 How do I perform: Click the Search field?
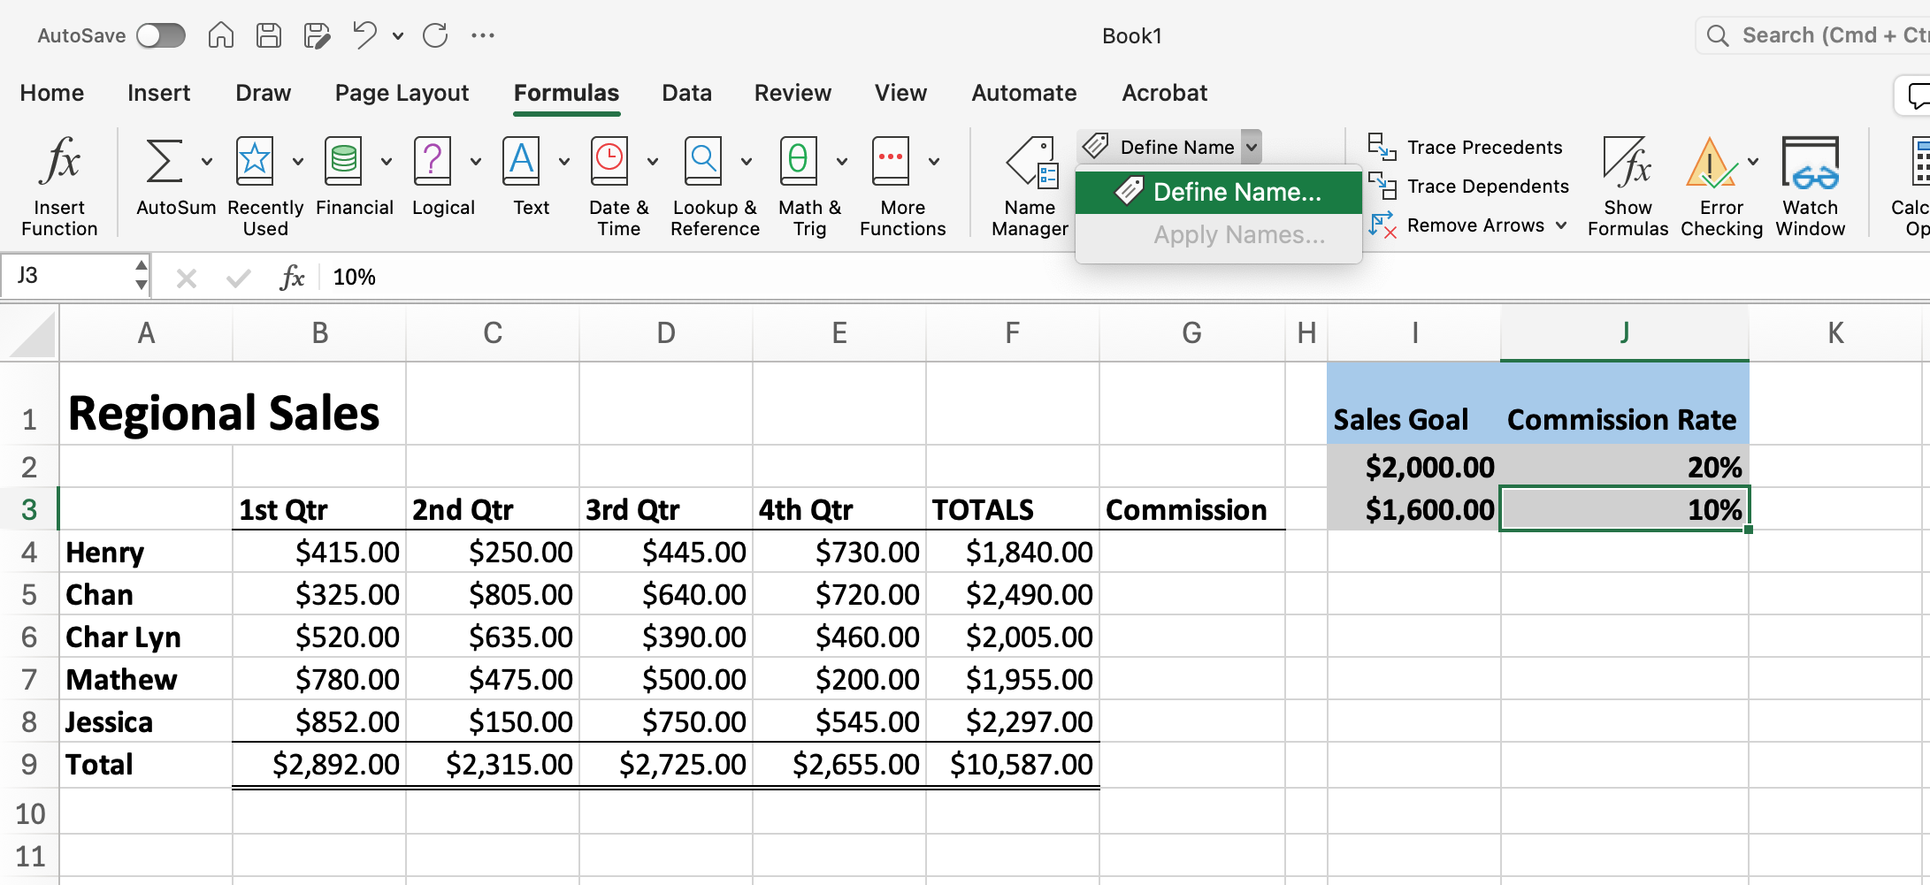1813,35
